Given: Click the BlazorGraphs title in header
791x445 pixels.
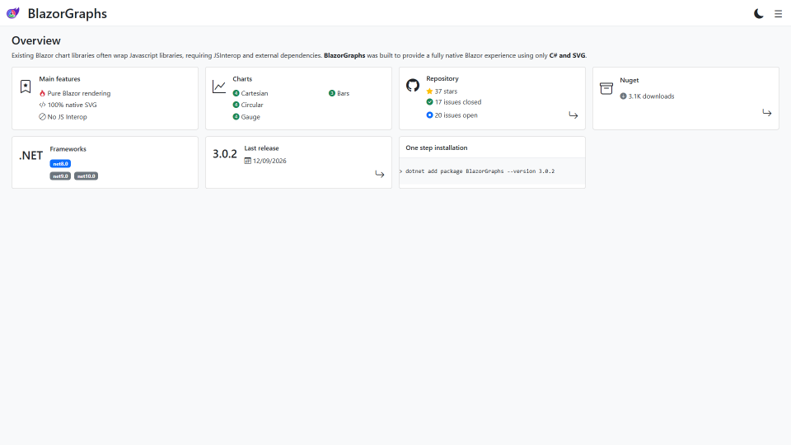Looking at the screenshot, I should coord(67,14).
